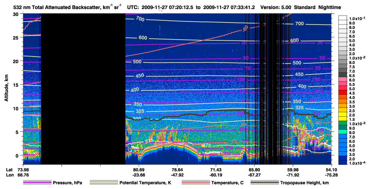368x189 pixels.
Task: Click colorbar label '1.0x10-4' at the bottom
Action: click(358, 163)
